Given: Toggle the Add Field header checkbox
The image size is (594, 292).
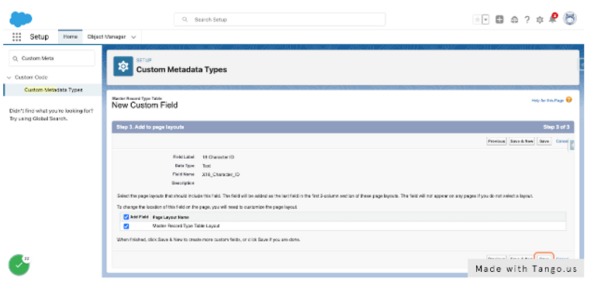Looking at the screenshot, I should coord(126,217).
